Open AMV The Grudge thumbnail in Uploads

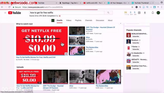tap(56, 77)
